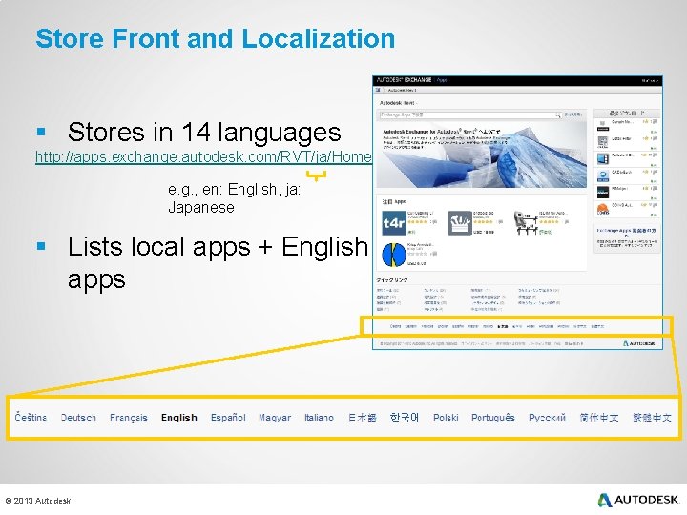Click the Autodesk Exchange header logo
Image resolution: width=687 pixels, height=515 pixels.
tap(404, 80)
